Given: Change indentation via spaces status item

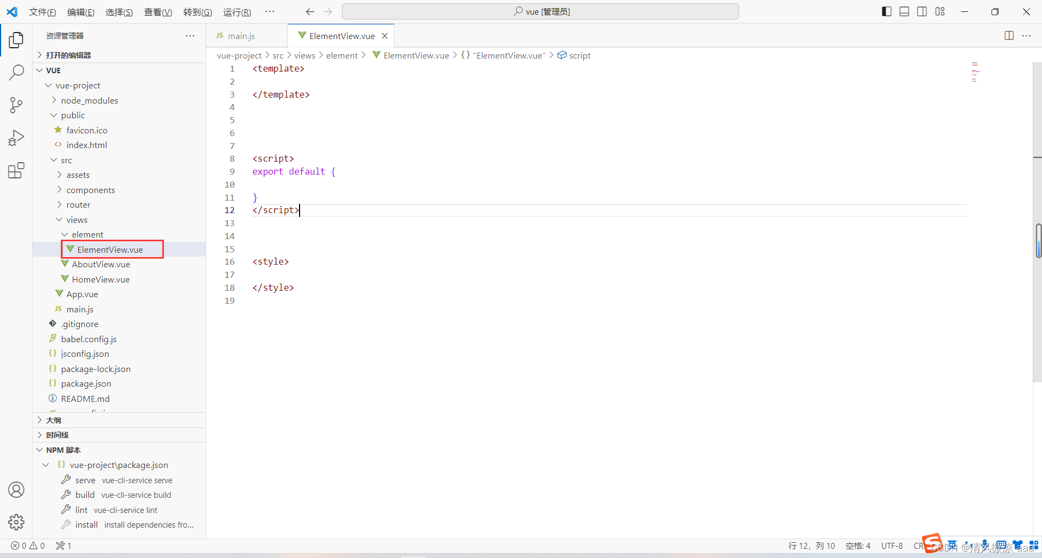Looking at the screenshot, I should point(858,546).
